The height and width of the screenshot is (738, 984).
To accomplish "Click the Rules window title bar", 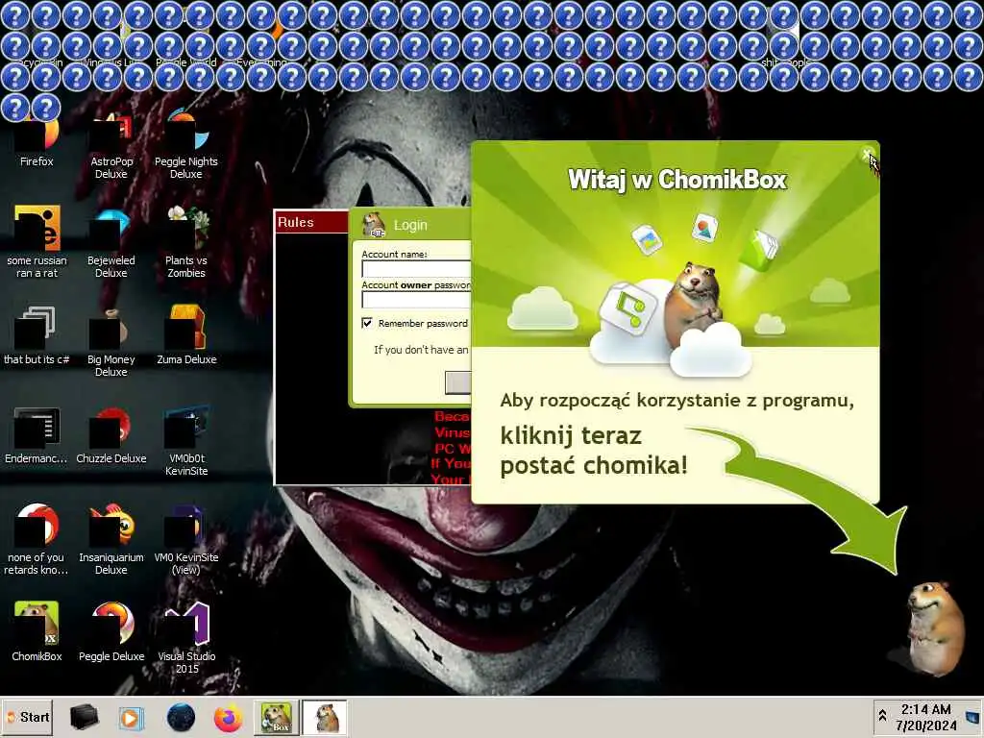I will 311,222.
